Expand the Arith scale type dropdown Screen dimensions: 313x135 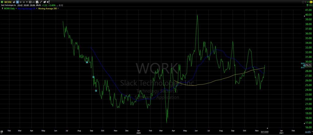point(307,132)
